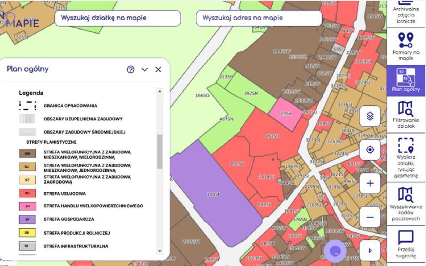This screenshot has width=426, height=266.
Task: Click the Obszary zabudowy śródmiejskiej symbol
Action: pyautogui.click(x=27, y=132)
